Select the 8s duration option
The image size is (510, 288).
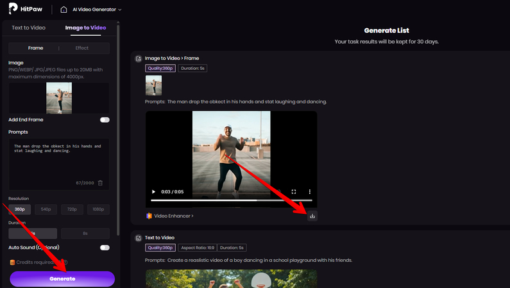pos(85,233)
